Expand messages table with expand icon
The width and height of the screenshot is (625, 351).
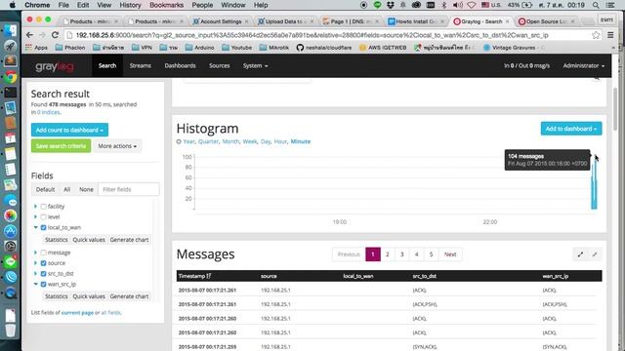tap(580, 254)
